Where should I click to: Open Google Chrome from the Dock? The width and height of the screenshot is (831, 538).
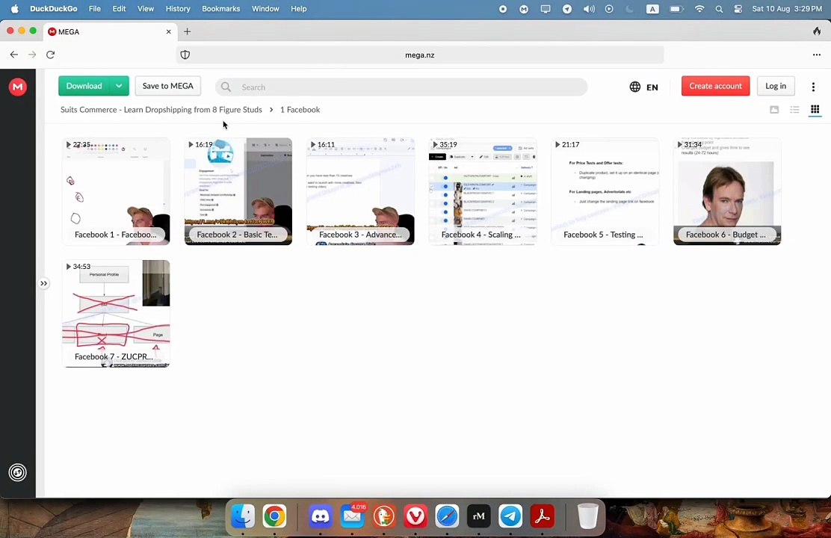274,516
